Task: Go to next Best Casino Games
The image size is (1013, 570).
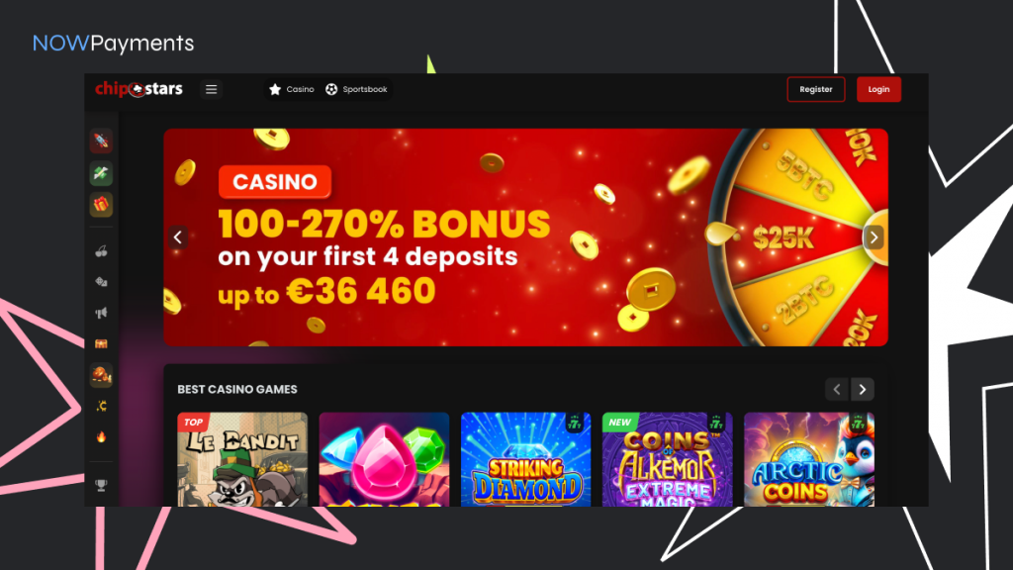Action: 863,389
